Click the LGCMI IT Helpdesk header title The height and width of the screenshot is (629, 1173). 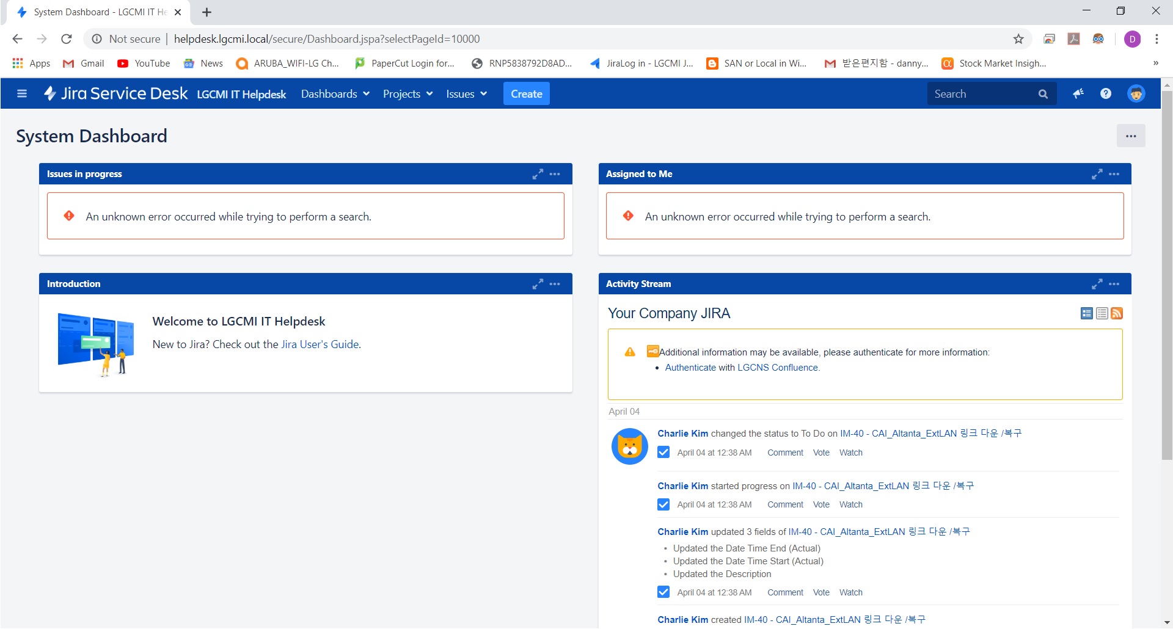[x=241, y=95]
